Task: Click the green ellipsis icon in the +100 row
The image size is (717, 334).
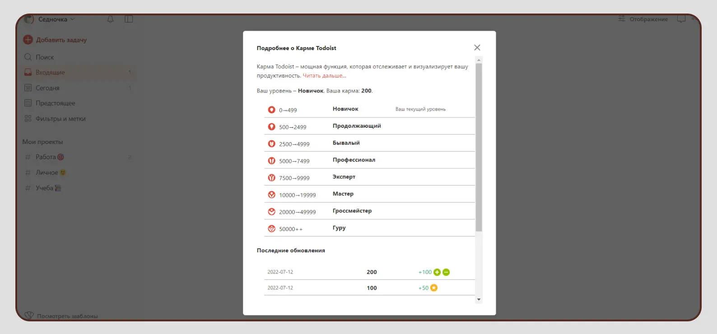Action: pyautogui.click(x=446, y=272)
